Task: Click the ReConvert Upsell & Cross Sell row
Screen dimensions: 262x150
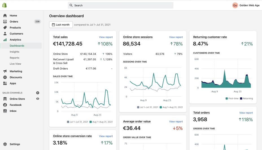Action: point(83,61)
